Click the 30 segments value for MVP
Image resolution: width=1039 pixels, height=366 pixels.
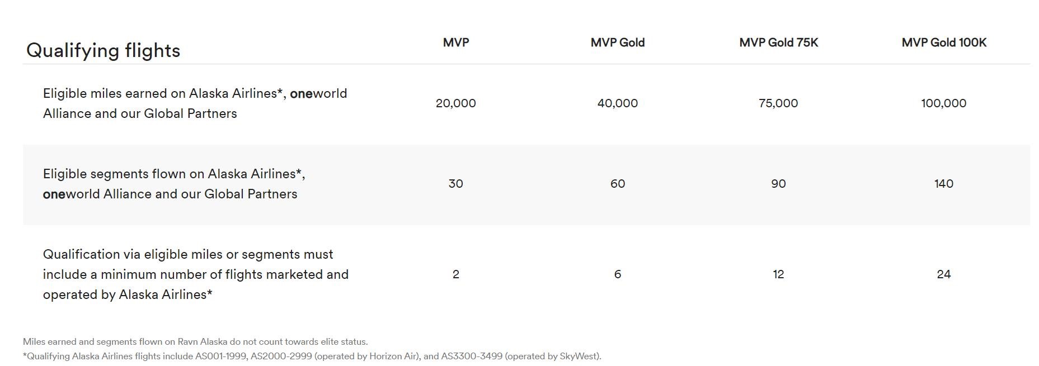[x=456, y=184]
